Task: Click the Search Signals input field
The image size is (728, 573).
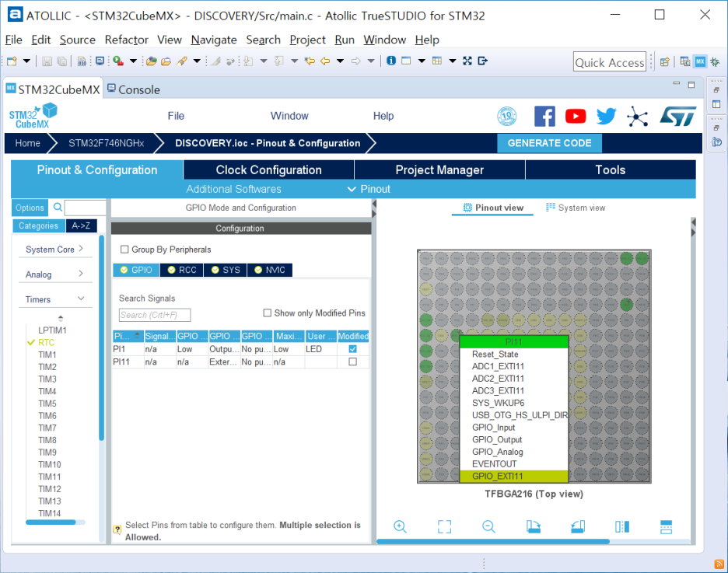Action: [x=155, y=315]
